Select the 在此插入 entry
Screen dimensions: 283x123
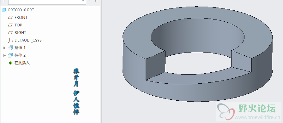[22, 63]
